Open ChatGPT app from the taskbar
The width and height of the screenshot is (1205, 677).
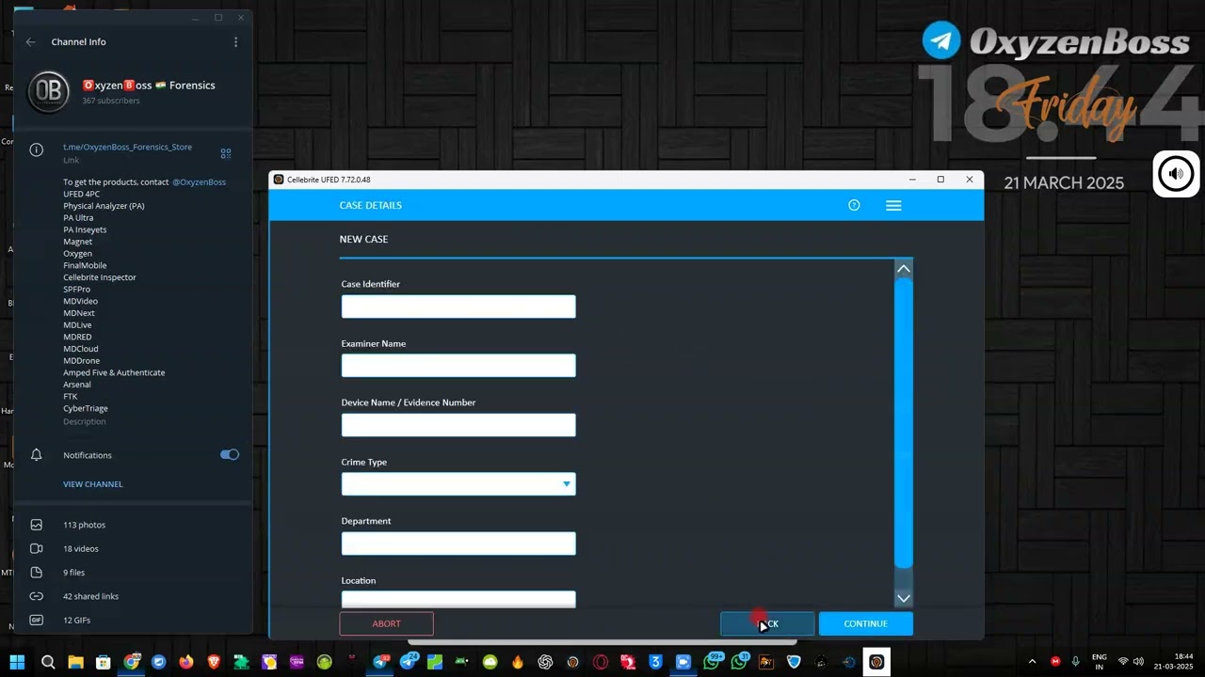coord(545,662)
